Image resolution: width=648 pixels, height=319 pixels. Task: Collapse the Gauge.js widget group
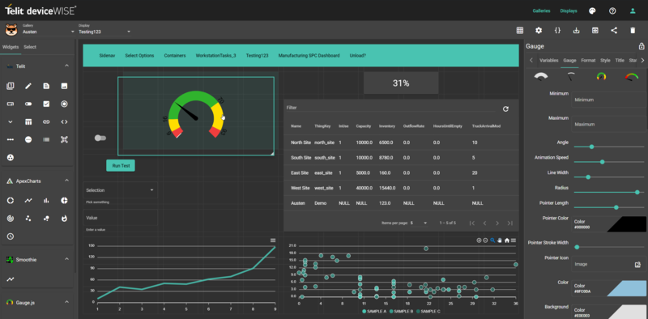[66, 303]
